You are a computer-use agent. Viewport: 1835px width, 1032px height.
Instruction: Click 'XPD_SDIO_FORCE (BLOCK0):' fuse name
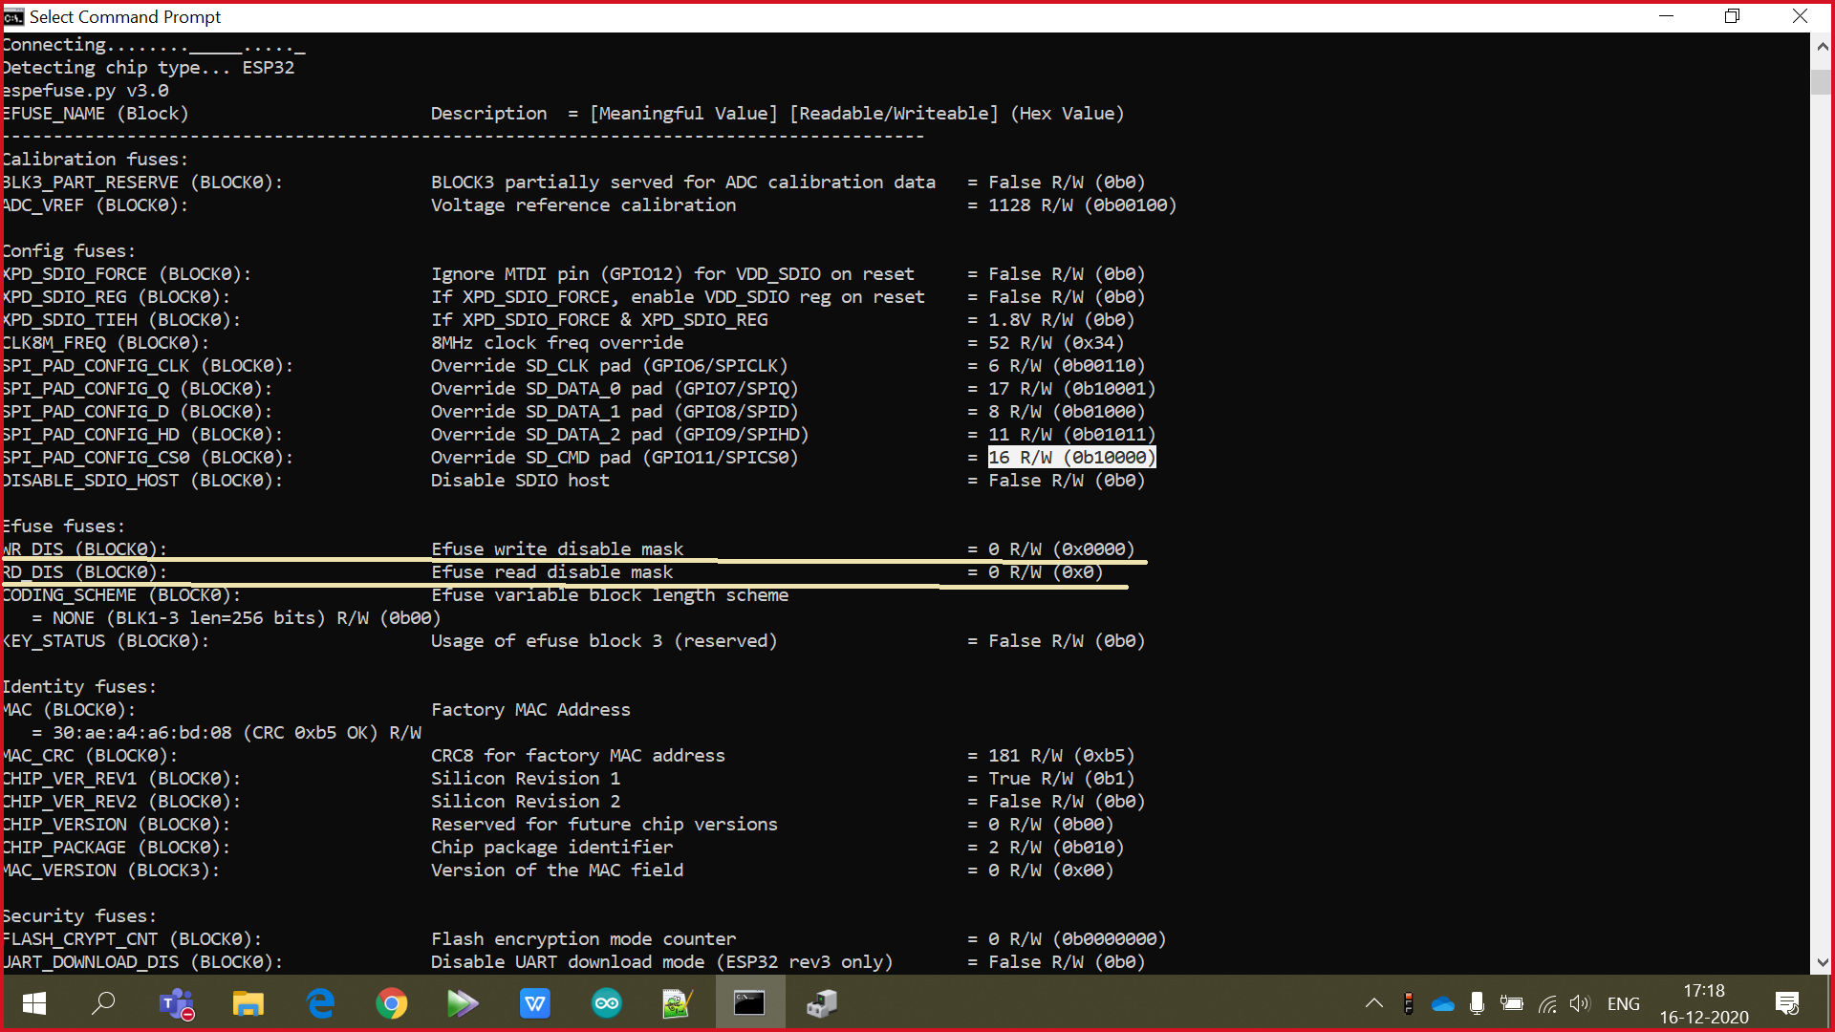[127, 274]
